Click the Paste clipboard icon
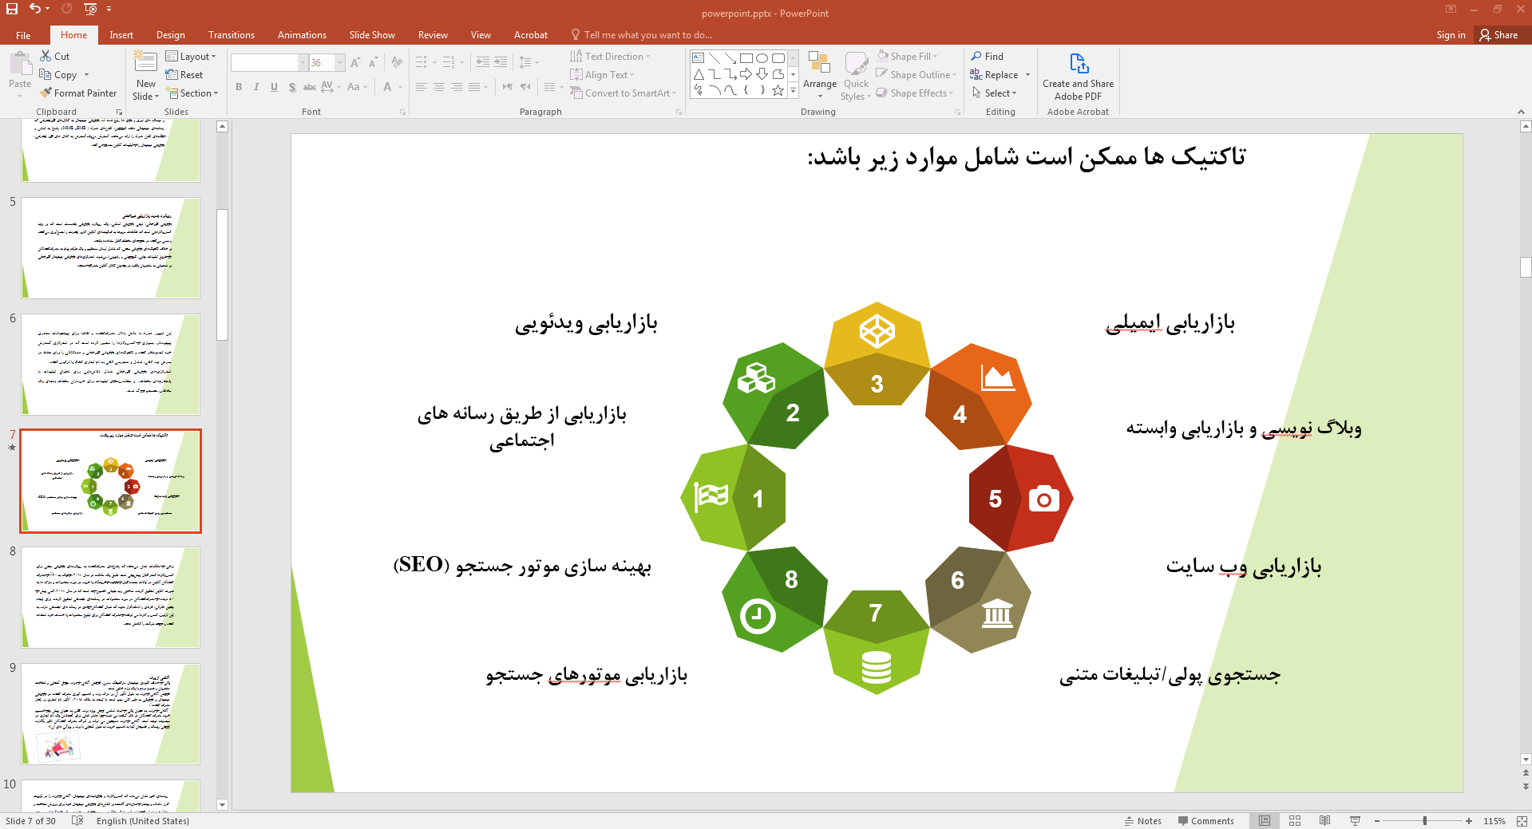 pos(20,63)
